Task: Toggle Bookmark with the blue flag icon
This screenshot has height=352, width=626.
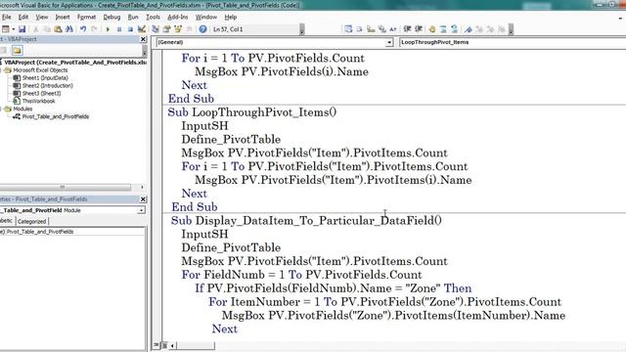Action: (469, 29)
